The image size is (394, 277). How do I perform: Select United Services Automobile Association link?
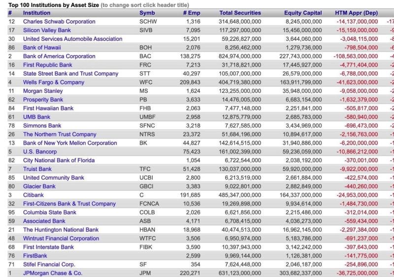tap(72, 39)
